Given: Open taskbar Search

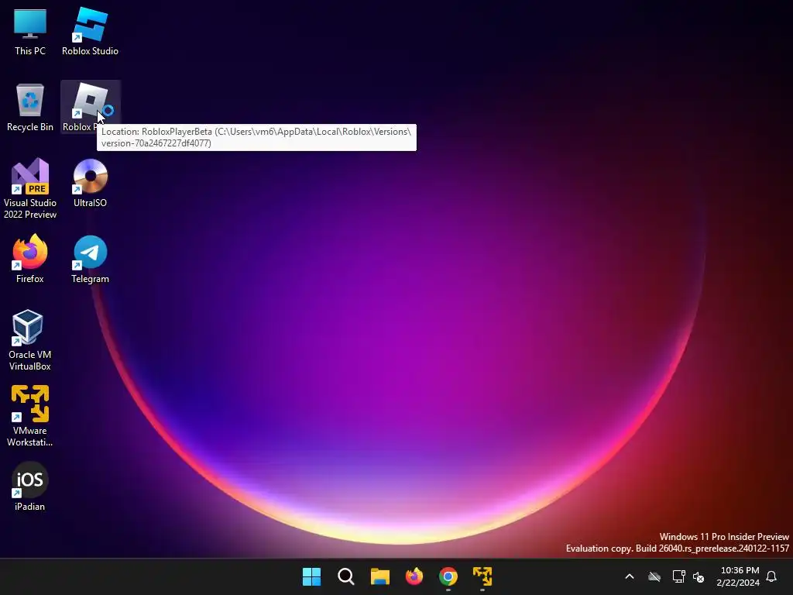Looking at the screenshot, I should [346, 576].
